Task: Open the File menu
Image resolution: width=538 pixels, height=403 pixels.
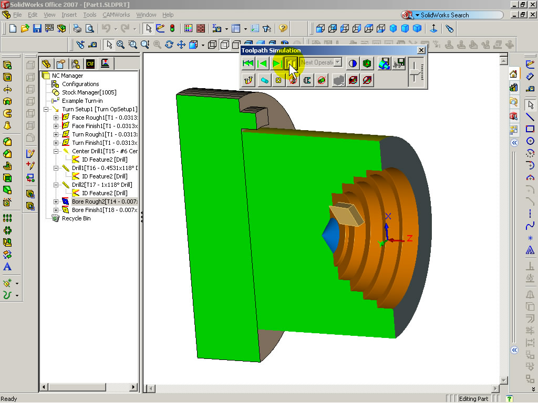Action: [x=17, y=15]
